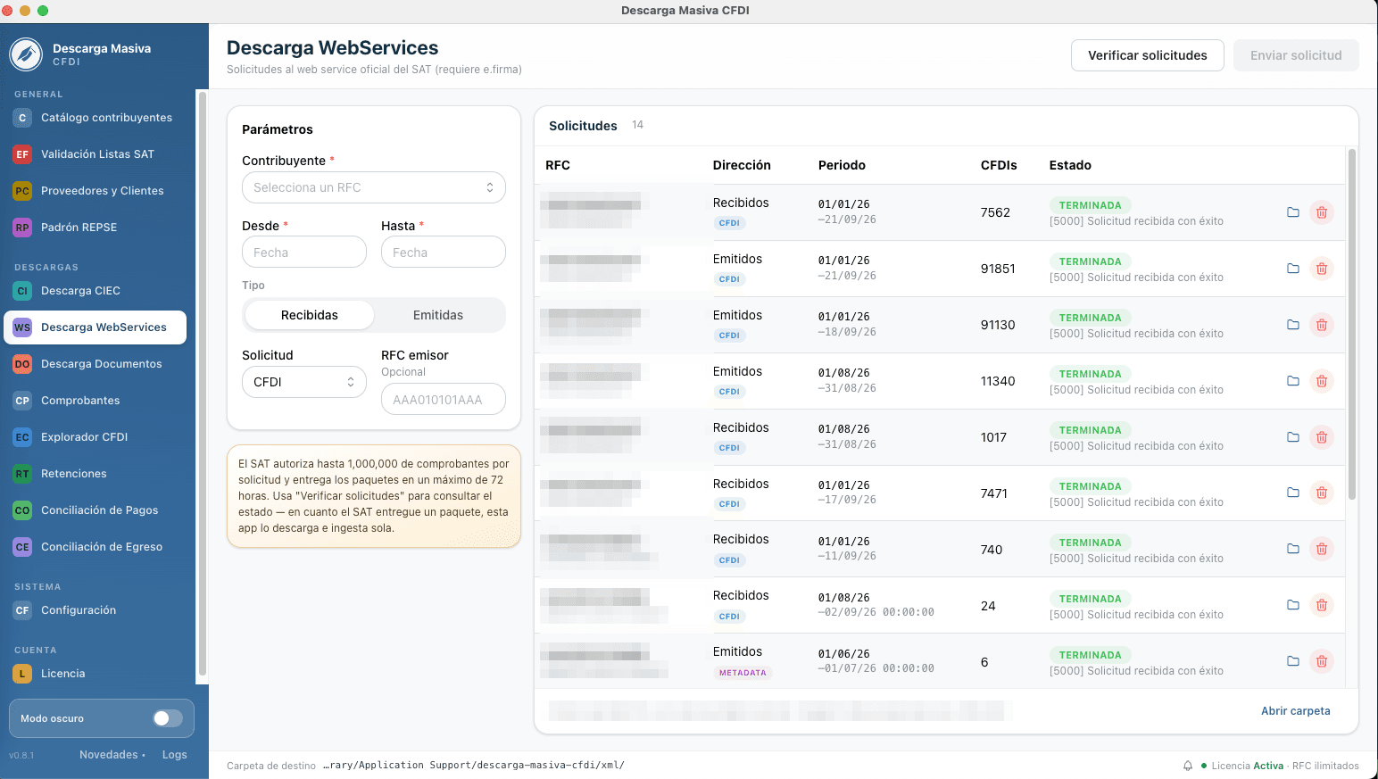Open folder for the 24 CFDIs request
This screenshot has height=779, width=1378.
1292,605
